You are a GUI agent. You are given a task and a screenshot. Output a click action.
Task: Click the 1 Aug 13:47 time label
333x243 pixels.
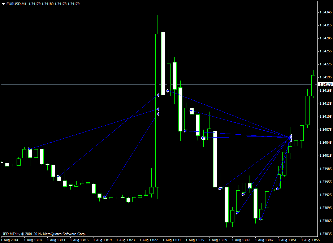coord(264,240)
